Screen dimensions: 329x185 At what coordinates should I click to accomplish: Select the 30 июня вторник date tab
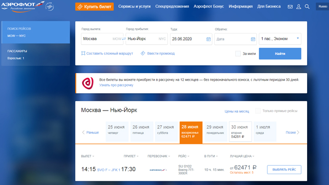[x=240, y=132]
